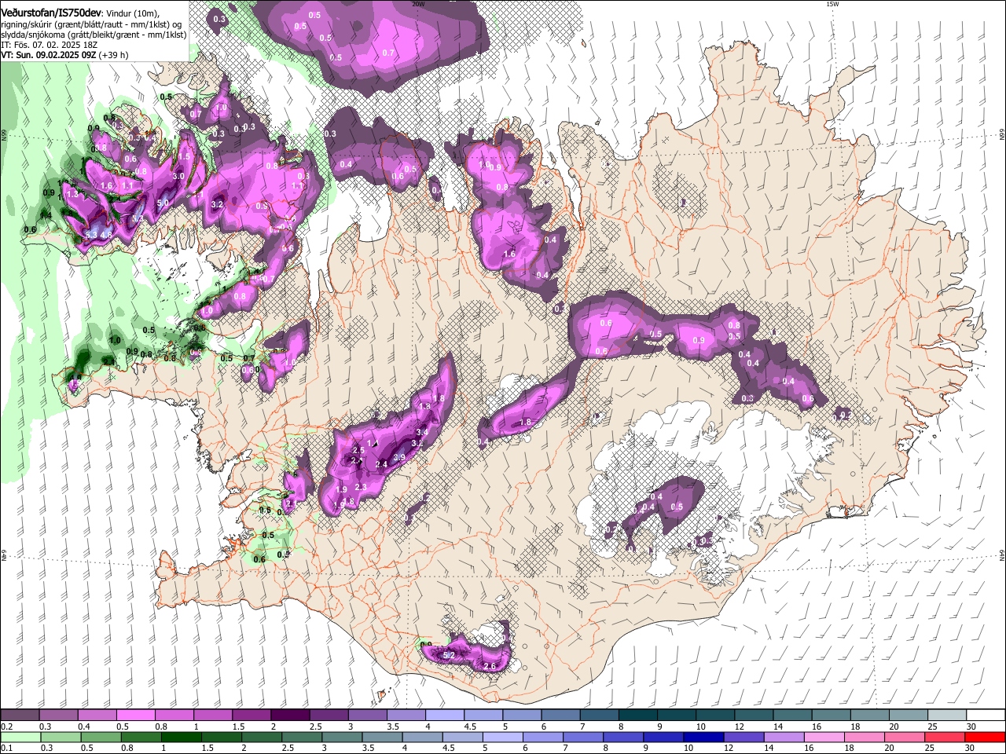Screen dimensions: 1006x754
Task: Click the snow legend swatch between 20 and 25
Action: pos(909,716)
